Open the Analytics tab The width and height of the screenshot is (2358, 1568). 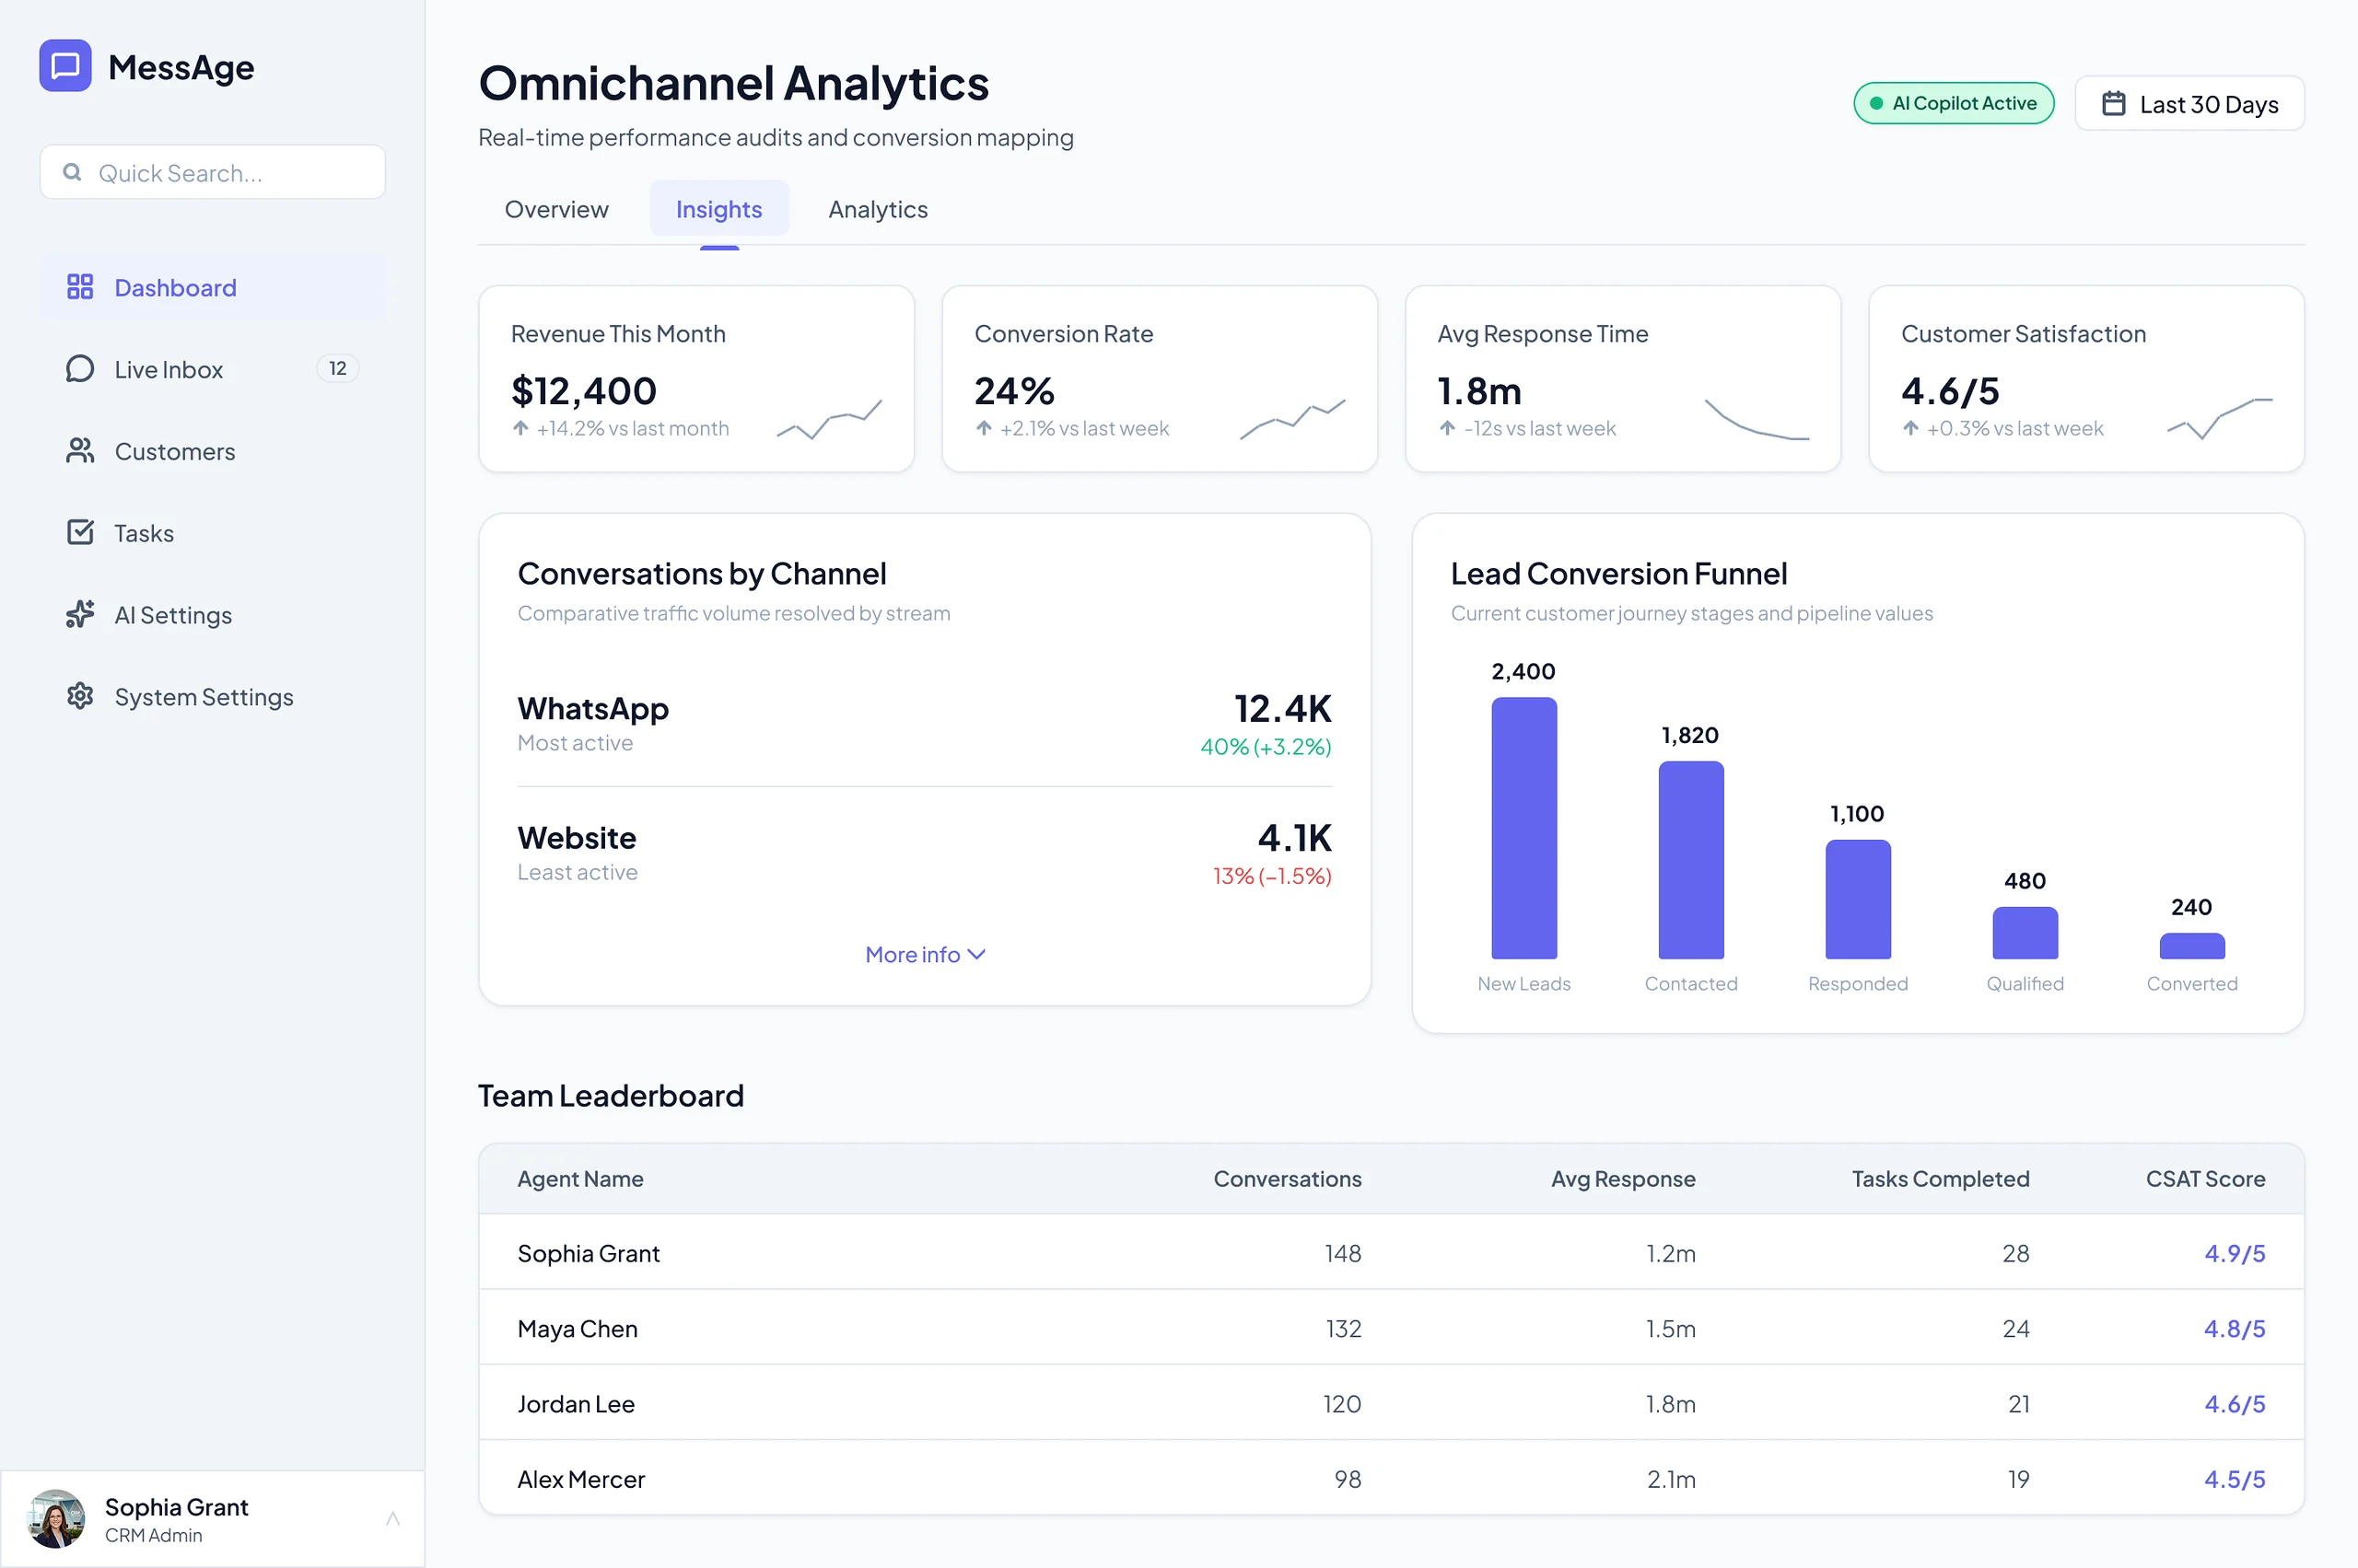click(878, 209)
